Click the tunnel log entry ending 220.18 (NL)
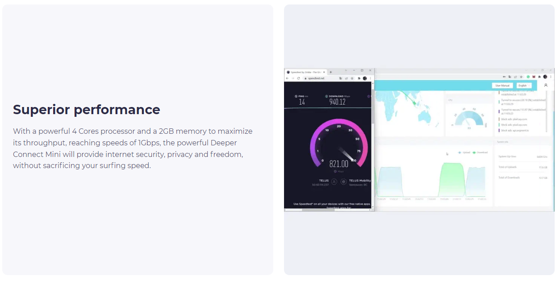The width and height of the screenshot is (560, 284). point(522,102)
